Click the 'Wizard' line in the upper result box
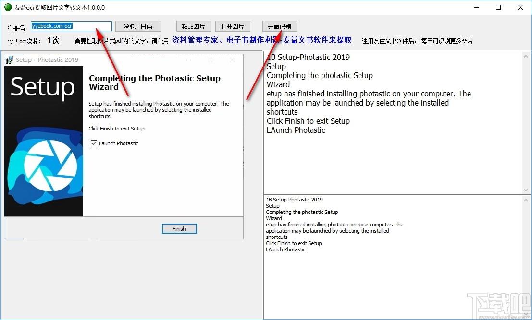532x320 pixels. (278, 84)
